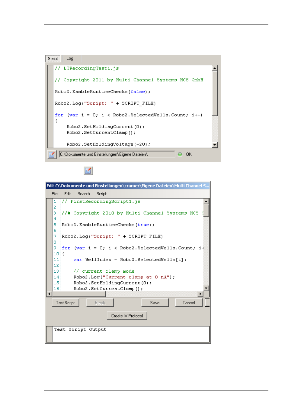The height and width of the screenshot is (408, 288).
Task: Click the editor's horizontal scrollbar thumb
Action: tap(79, 294)
